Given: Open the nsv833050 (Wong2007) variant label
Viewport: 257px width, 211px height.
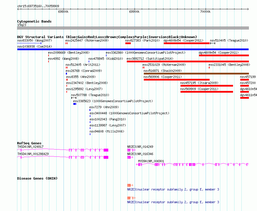Looking at the screenshot, I should pos(35,40).
